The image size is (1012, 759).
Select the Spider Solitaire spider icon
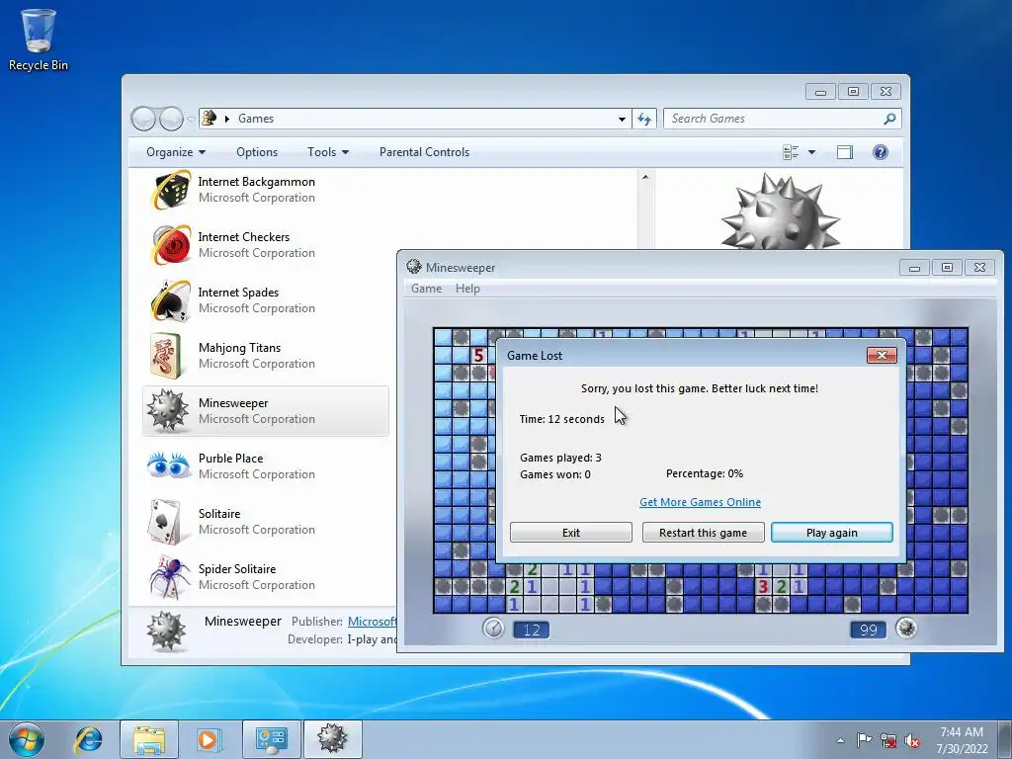tap(168, 576)
